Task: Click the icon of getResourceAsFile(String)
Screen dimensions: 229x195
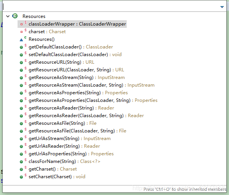Action: pyautogui.click(x=21, y=124)
